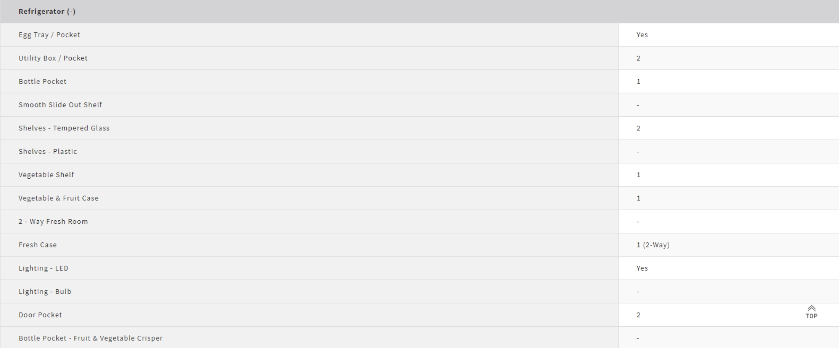Screen dimensions: 839x348
Task: Select the Egg Tray / Pocket row
Action: [x=49, y=35]
